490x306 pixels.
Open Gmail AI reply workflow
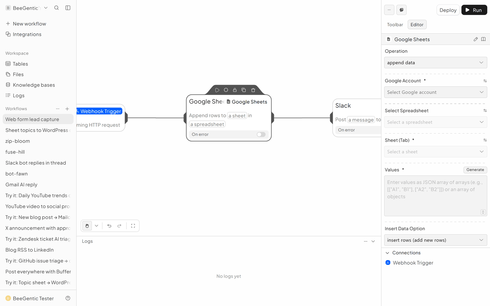click(x=38, y=185)
